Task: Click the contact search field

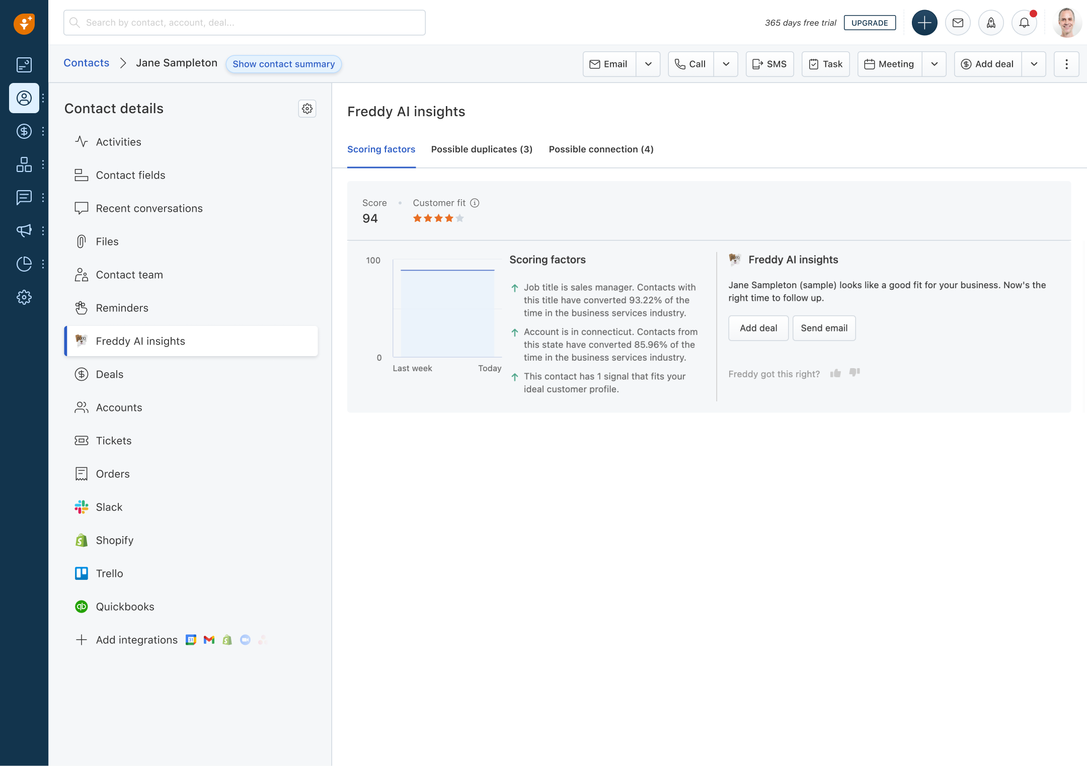Action: tap(244, 22)
